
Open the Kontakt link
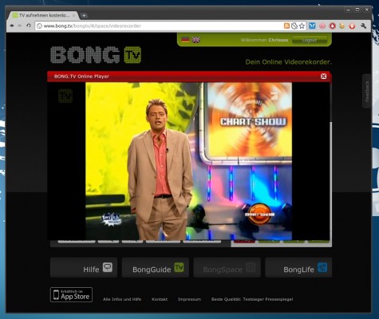(x=160, y=299)
